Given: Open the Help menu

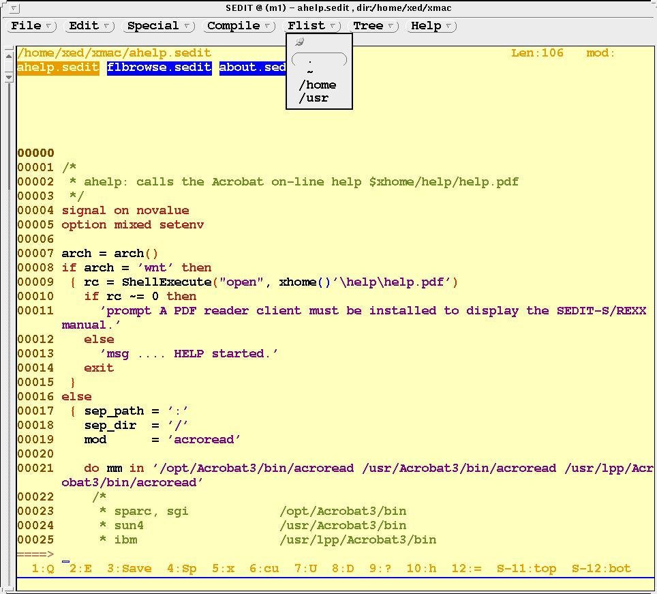Looking at the screenshot, I should coord(431,26).
